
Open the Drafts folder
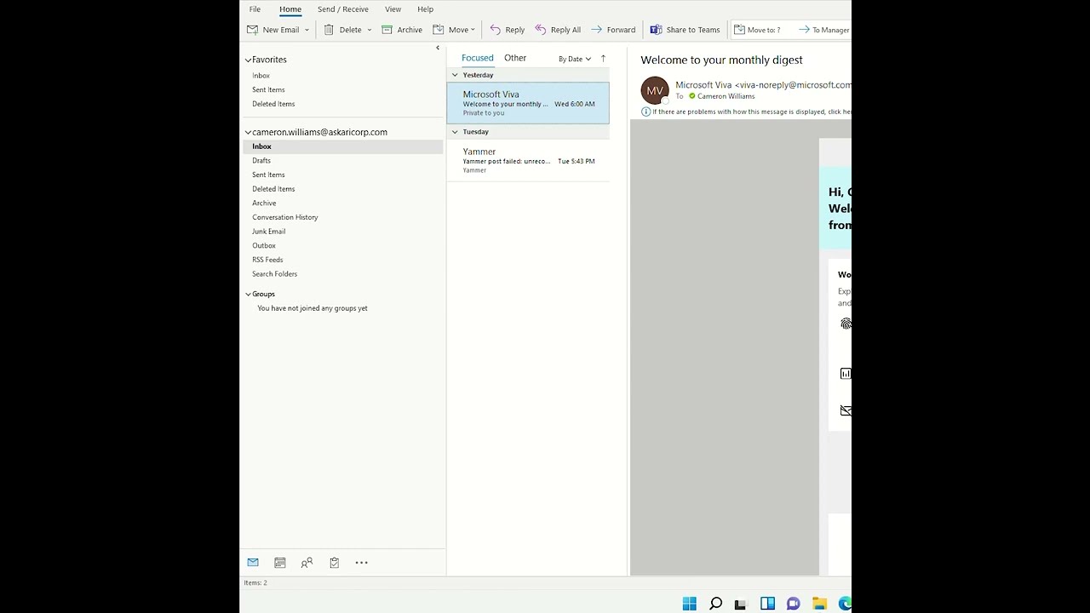(261, 160)
